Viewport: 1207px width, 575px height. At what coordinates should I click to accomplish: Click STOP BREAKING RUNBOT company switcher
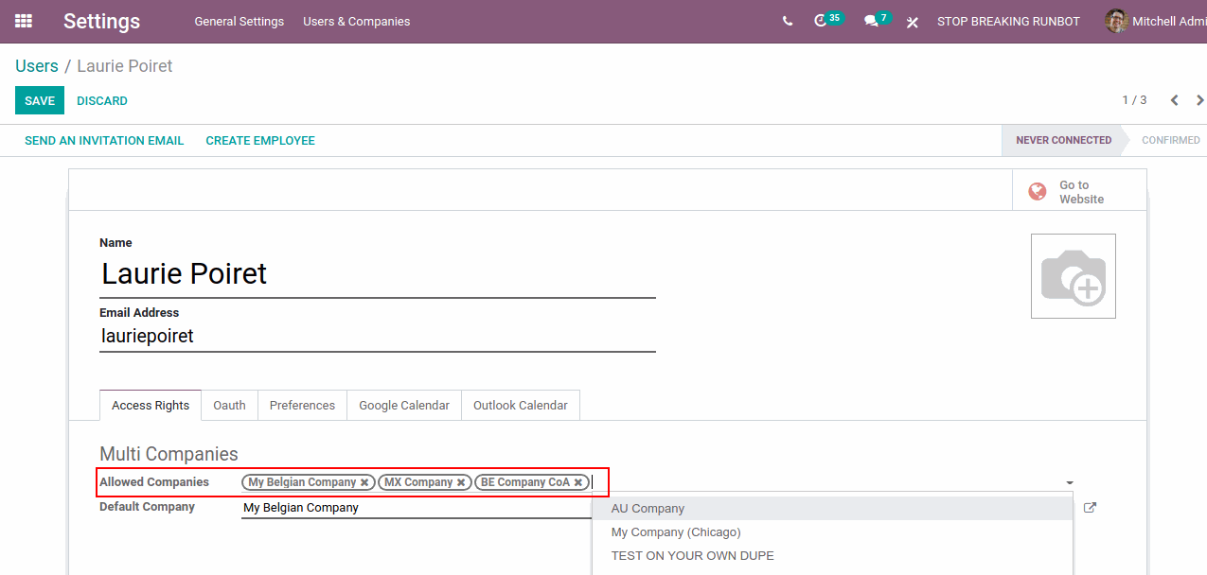1008,22
